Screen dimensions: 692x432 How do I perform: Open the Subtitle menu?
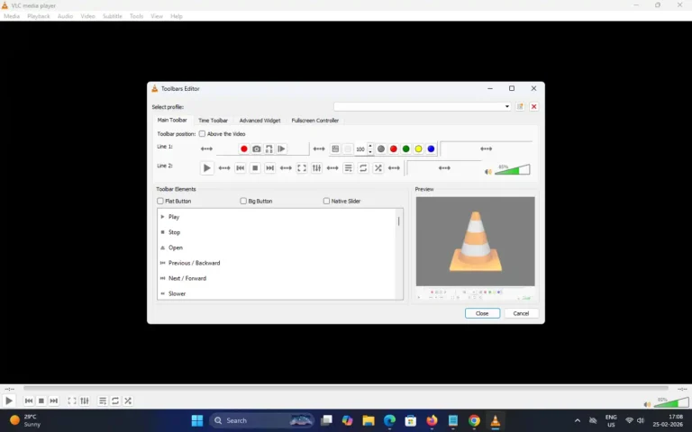coord(113,16)
